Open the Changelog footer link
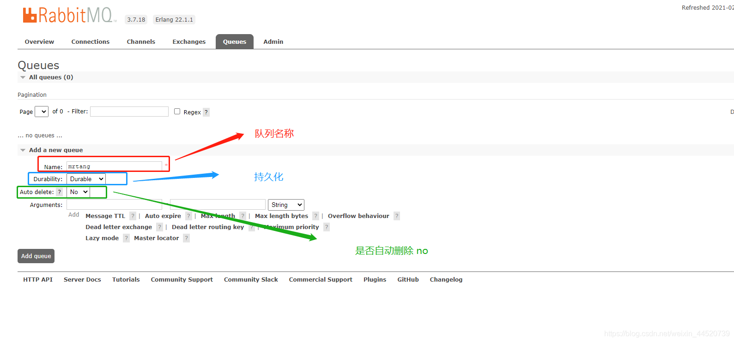734x342 pixels. coord(446,280)
